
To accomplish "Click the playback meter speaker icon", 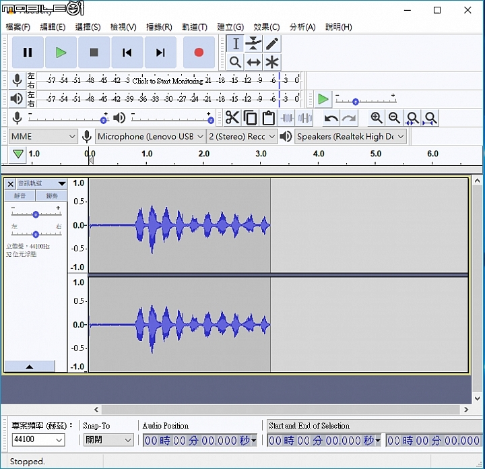I will [16, 98].
